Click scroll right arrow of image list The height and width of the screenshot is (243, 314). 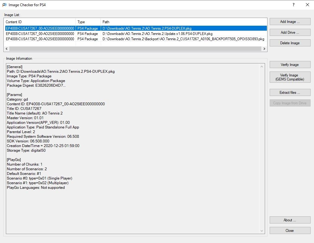click(264, 49)
